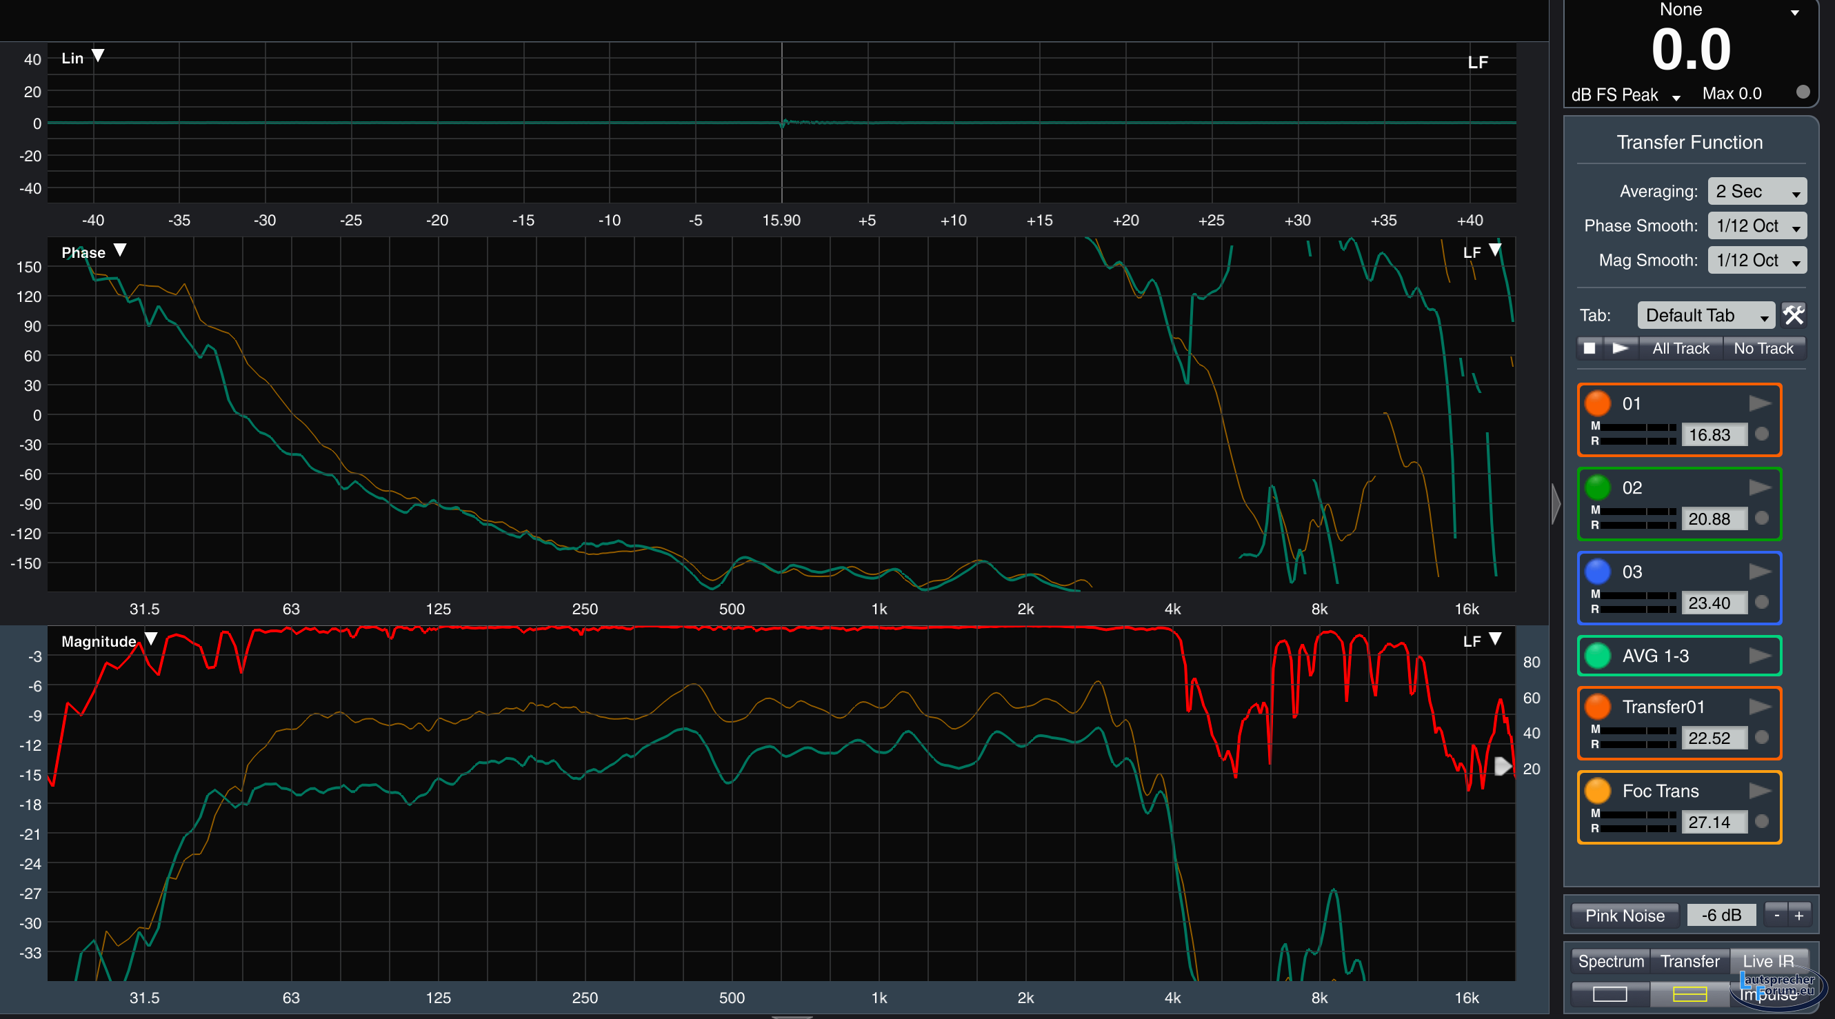This screenshot has width=1835, height=1019.
Task: Increase generator level with plus button
Action: coord(1798,916)
